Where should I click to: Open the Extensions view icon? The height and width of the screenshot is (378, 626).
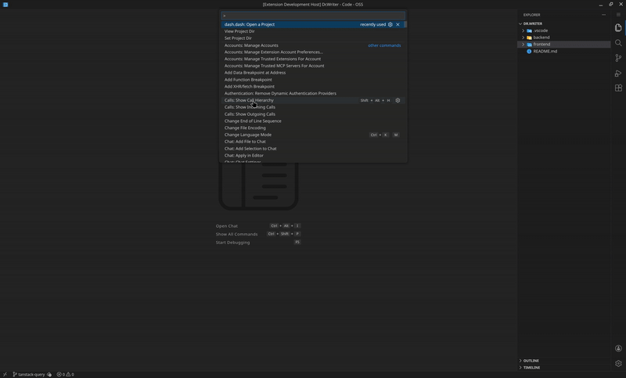click(618, 88)
